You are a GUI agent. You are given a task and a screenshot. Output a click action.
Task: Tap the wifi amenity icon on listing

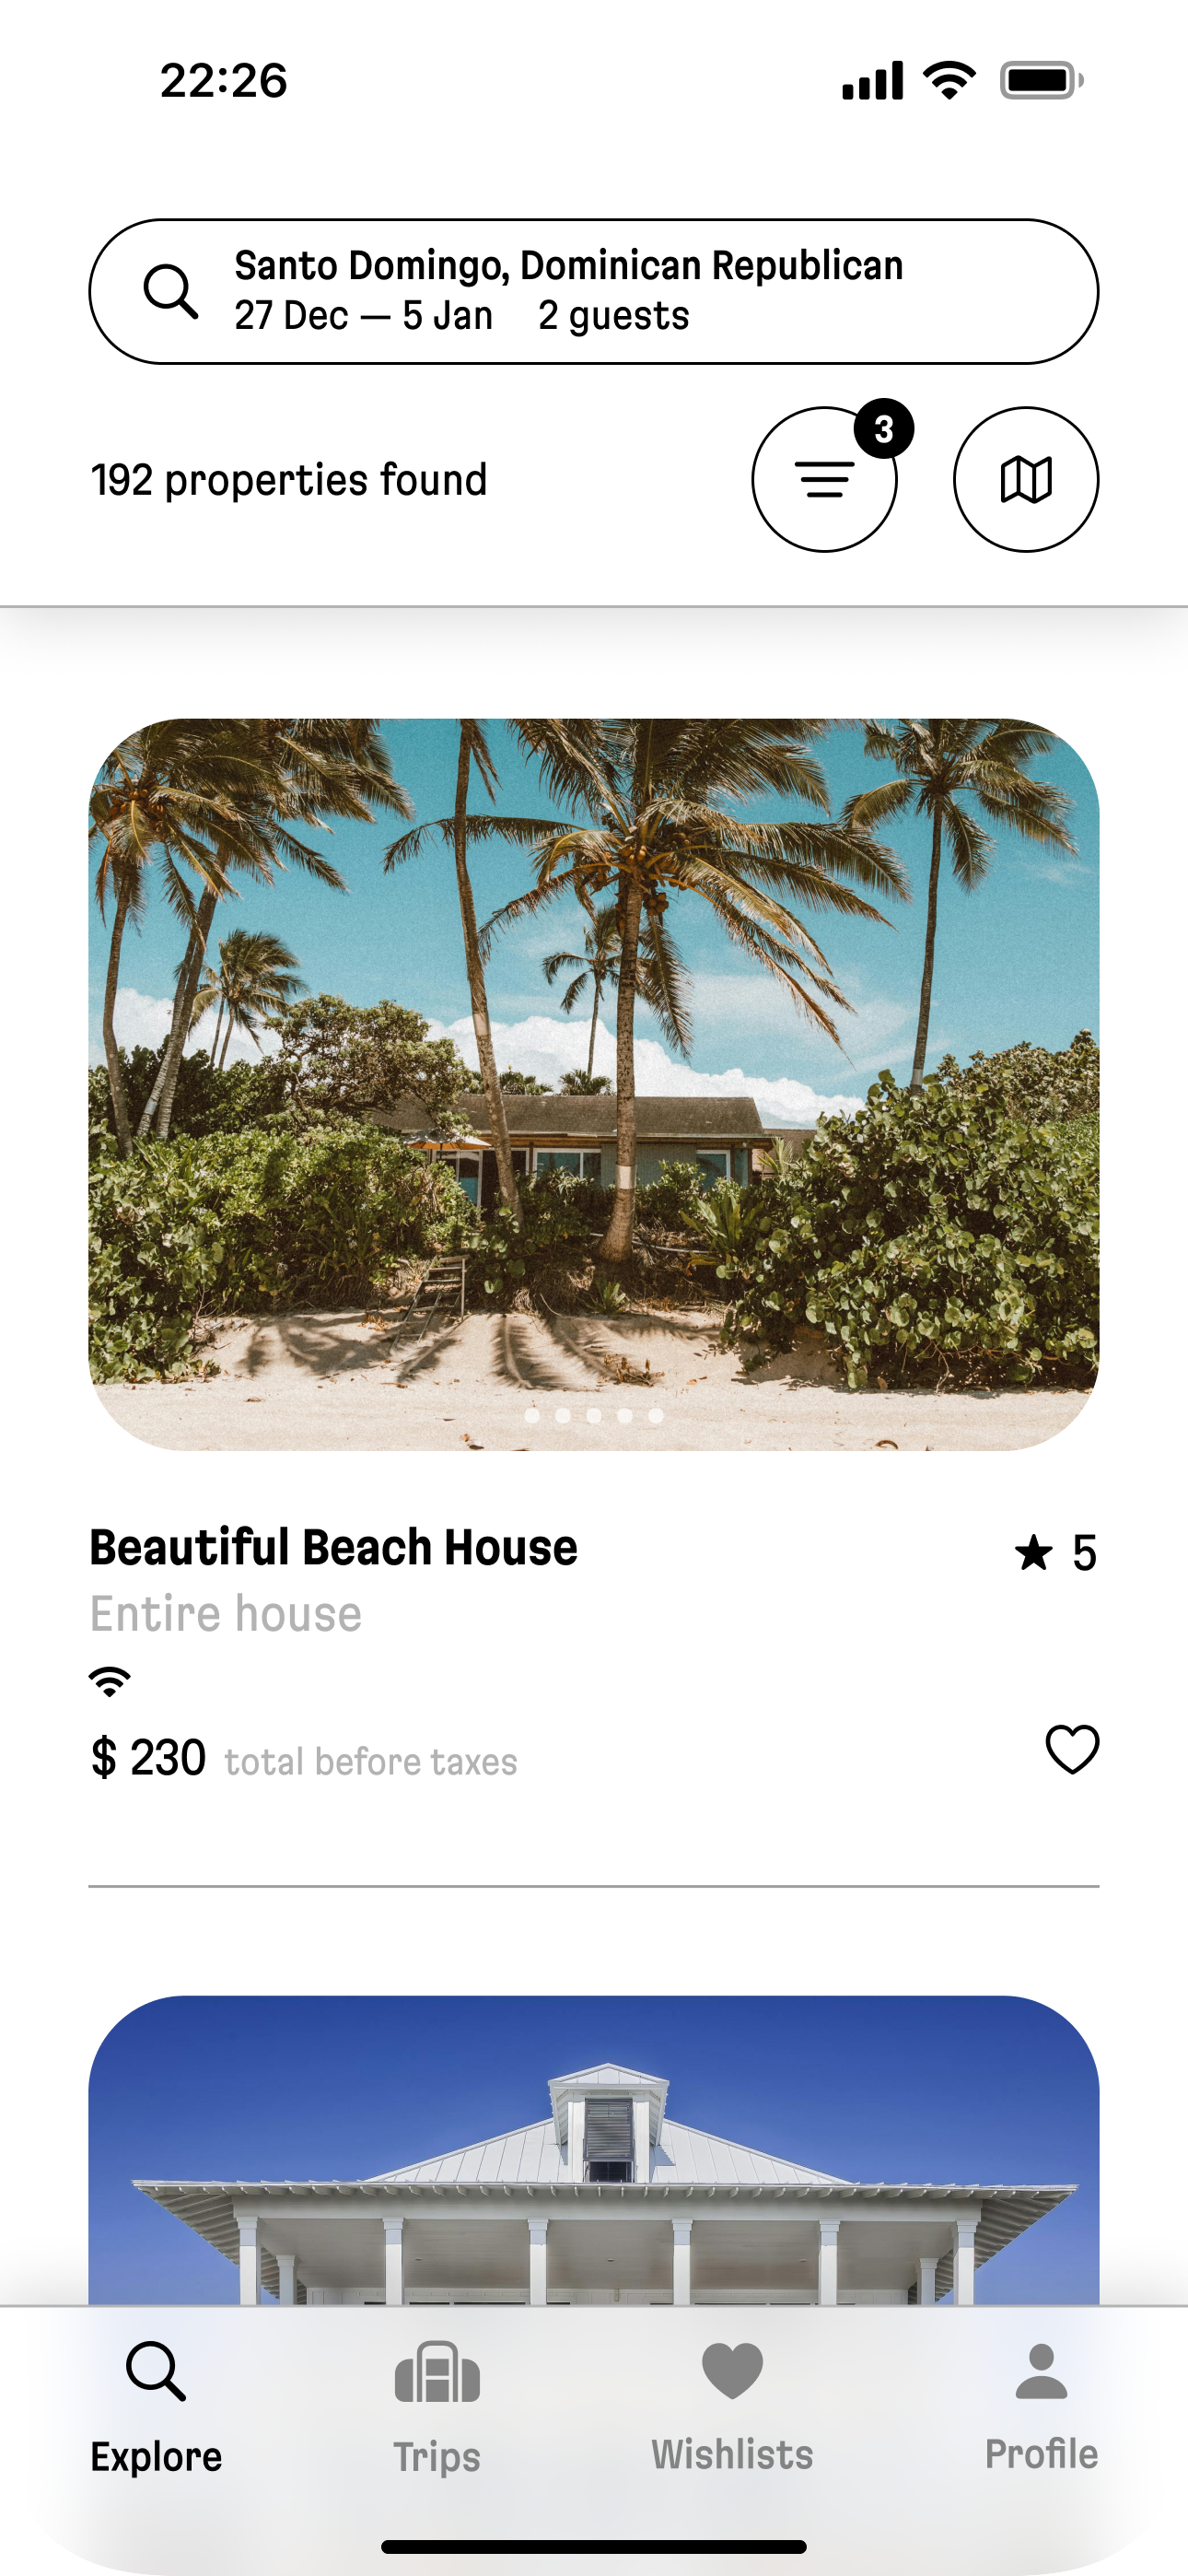point(110,1681)
